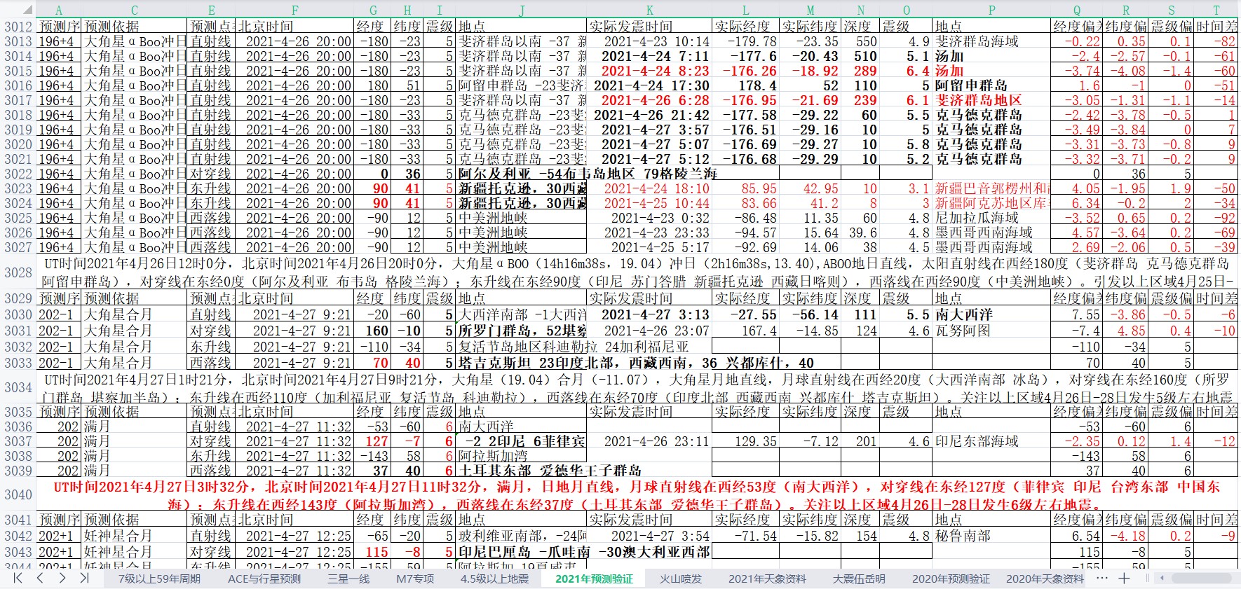Go to next sheet tab arrow
Image resolution: width=1241 pixels, height=589 pixels.
coord(62,578)
